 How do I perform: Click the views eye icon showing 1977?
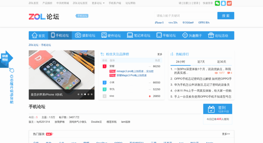click(216, 73)
